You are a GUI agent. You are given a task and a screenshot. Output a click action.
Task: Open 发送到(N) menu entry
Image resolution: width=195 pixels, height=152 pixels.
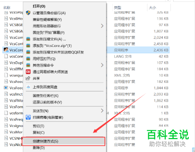[x=41, y=111]
